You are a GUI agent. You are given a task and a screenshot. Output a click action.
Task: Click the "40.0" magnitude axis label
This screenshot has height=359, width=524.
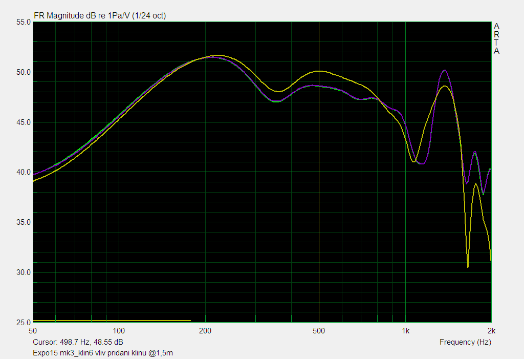click(x=24, y=172)
